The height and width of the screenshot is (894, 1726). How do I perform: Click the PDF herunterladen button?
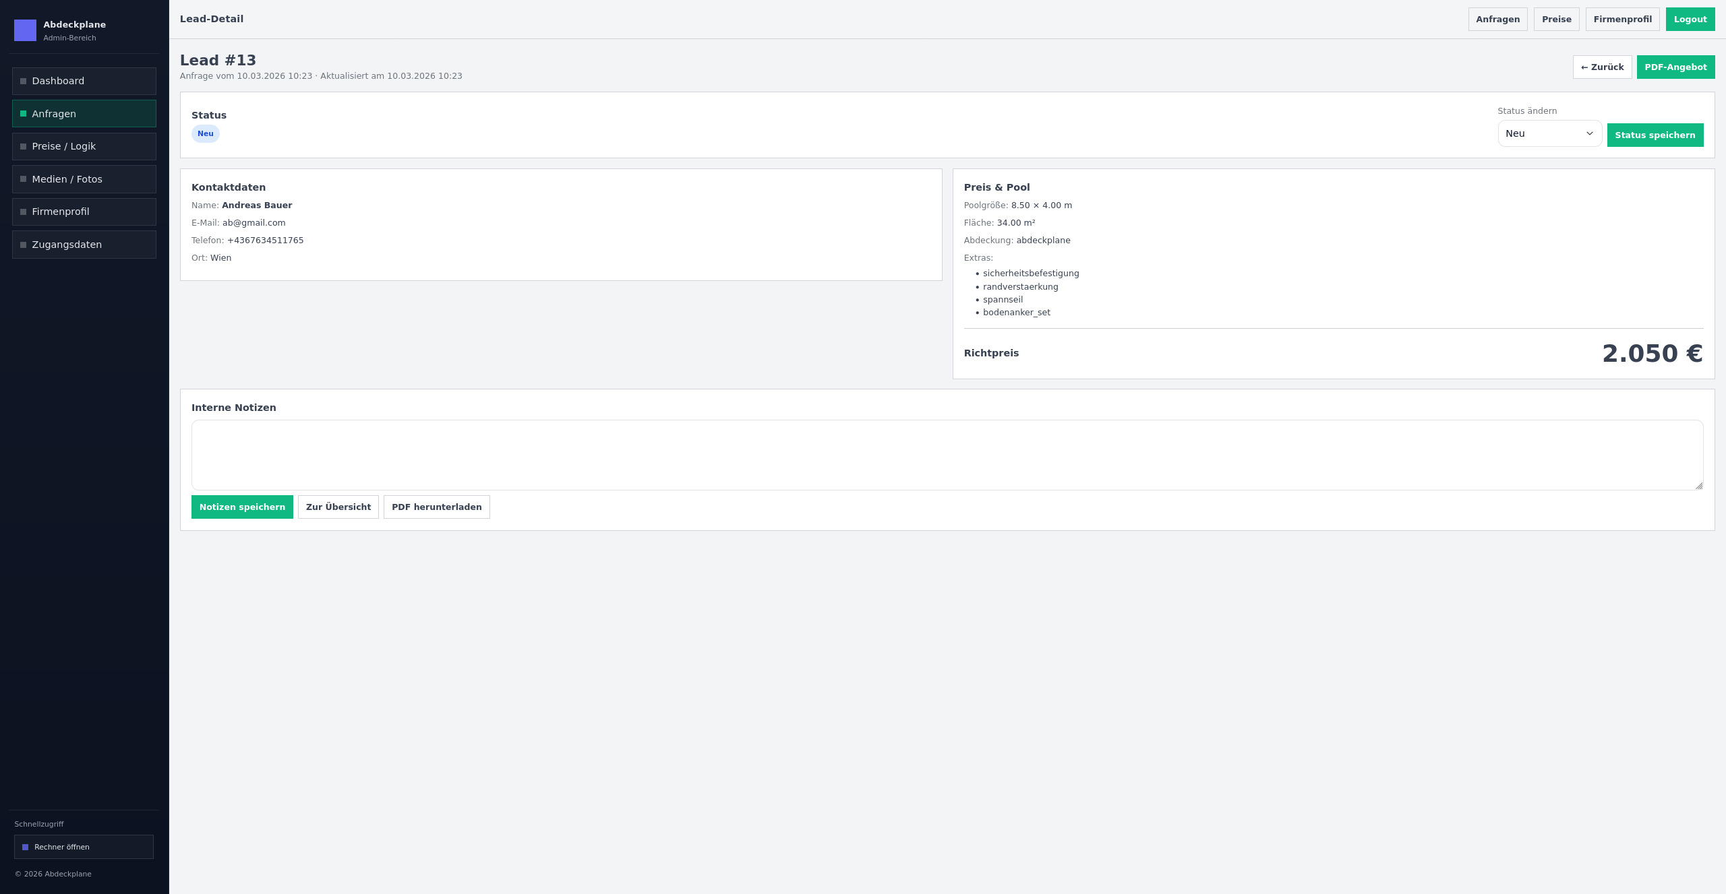click(436, 507)
